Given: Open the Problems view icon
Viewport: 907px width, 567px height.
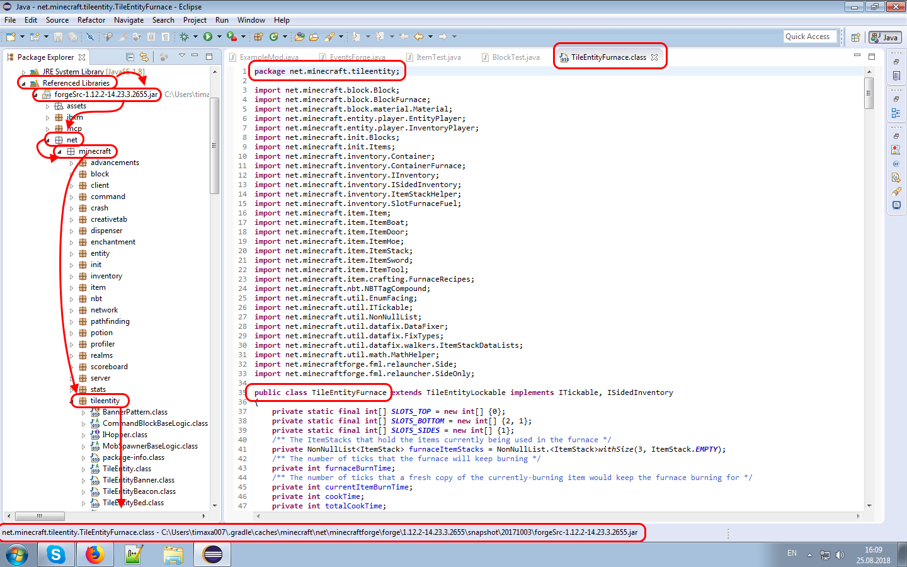Looking at the screenshot, I should pyautogui.click(x=896, y=150).
